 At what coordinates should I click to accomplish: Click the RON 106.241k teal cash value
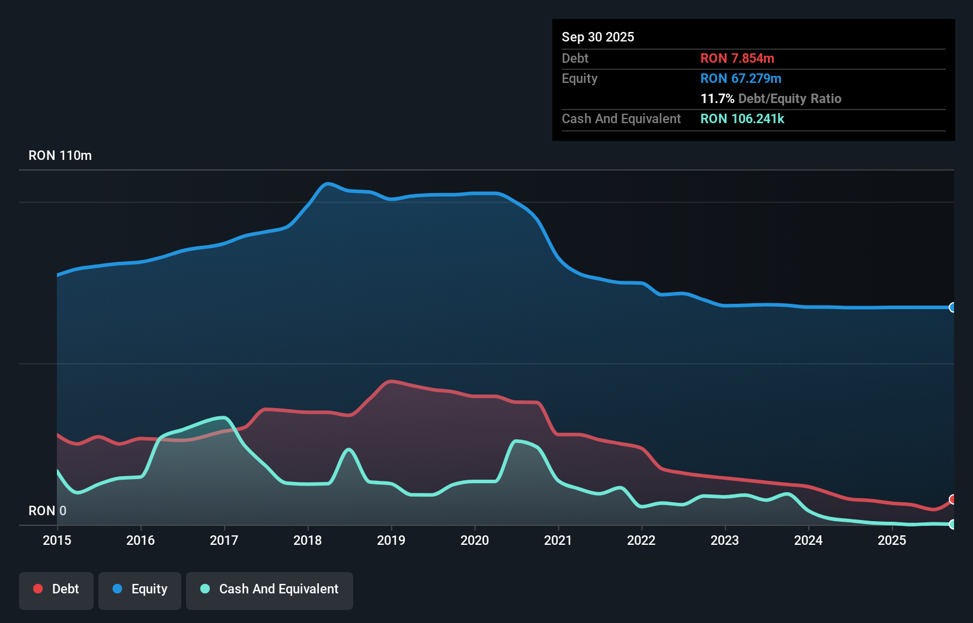tap(742, 118)
